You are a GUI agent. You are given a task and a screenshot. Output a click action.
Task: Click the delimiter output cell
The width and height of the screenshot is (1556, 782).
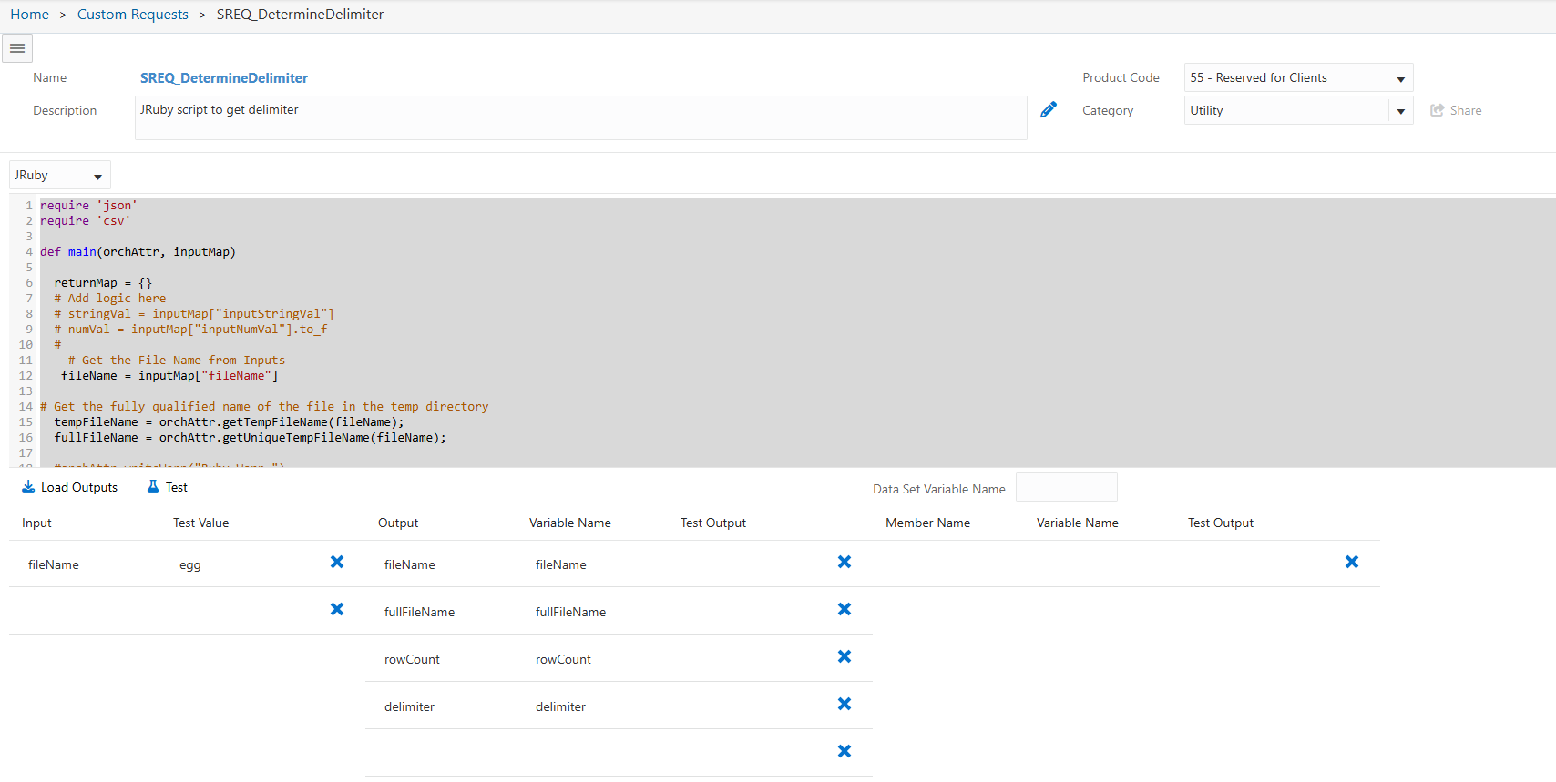[409, 706]
